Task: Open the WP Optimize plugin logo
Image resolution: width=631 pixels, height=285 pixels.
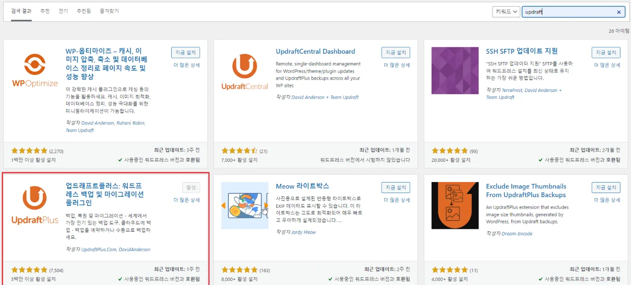Action: 35,70
